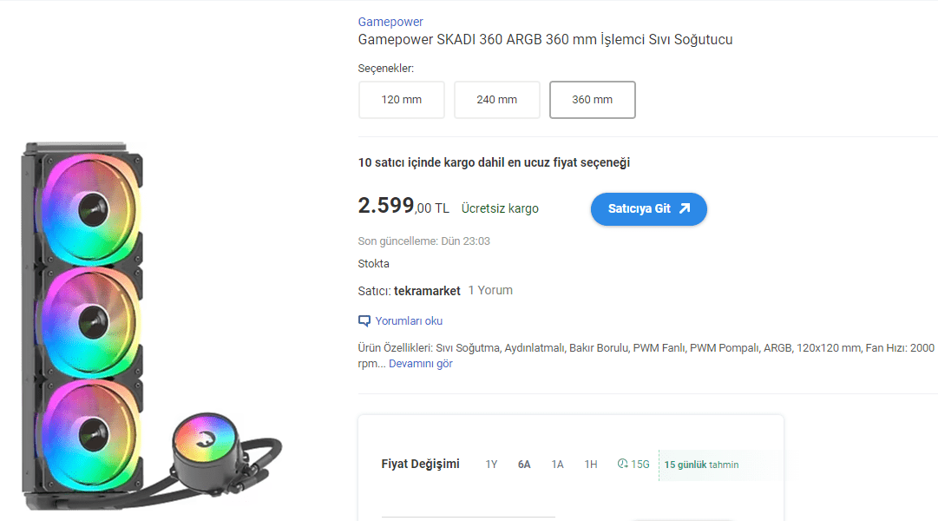Screen dimensions: 938x521
Task: Open the Gamepower brand link
Action: point(390,22)
